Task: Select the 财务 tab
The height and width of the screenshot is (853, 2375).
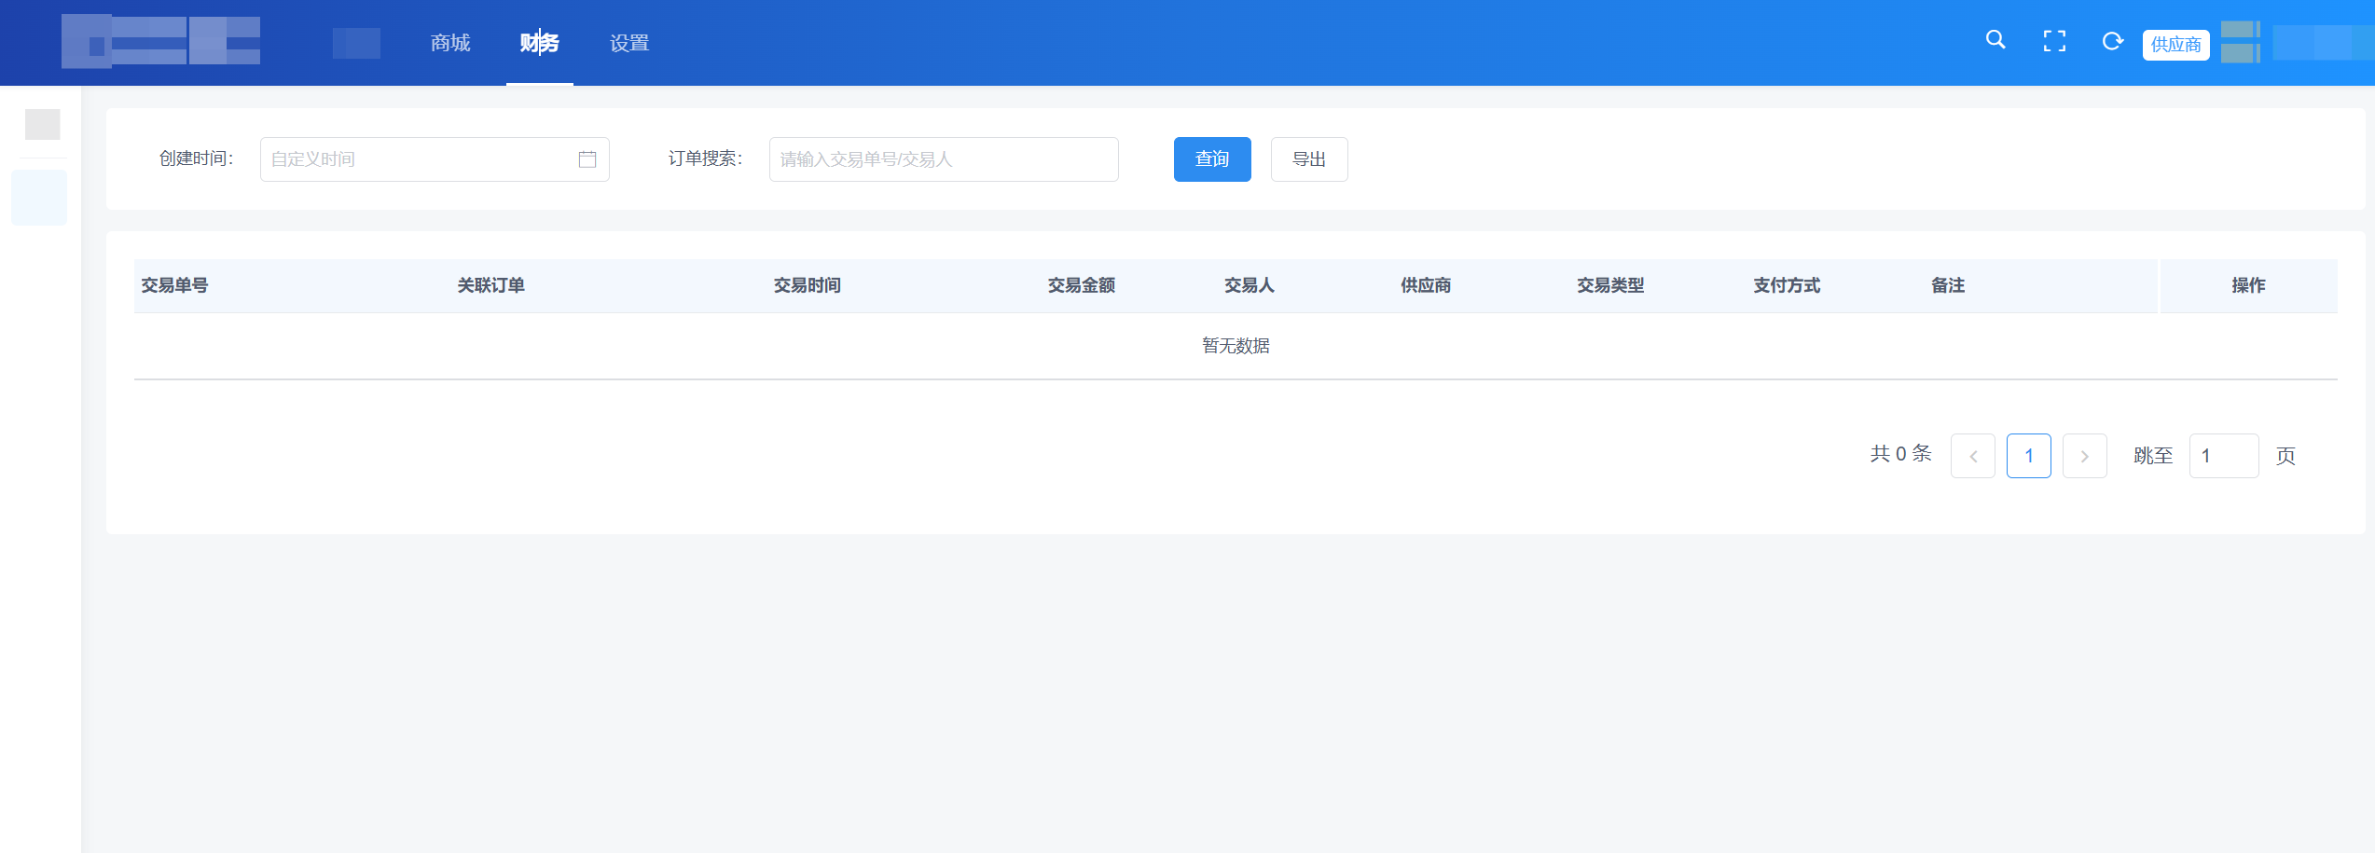Action: [x=539, y=43]
